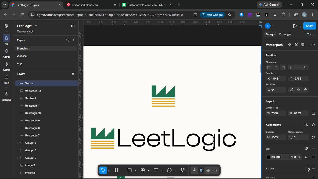The image size is (318, 179).
Task: Present prototype with play button
Action: (x=295, y=26)
